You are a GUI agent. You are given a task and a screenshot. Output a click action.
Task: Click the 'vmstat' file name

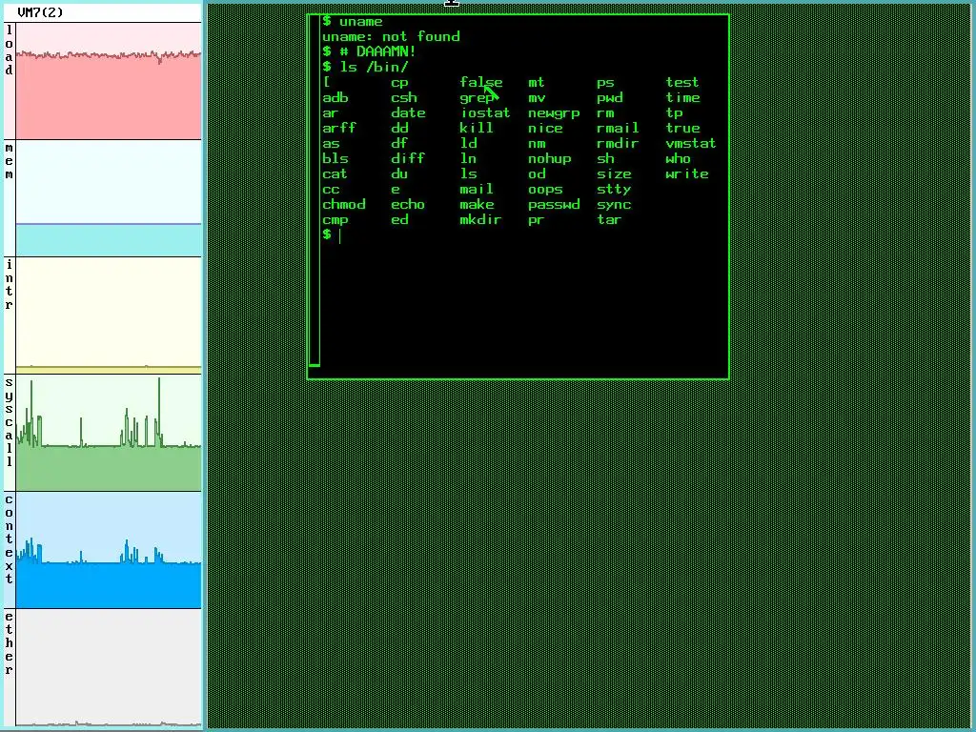click(691, 144)
